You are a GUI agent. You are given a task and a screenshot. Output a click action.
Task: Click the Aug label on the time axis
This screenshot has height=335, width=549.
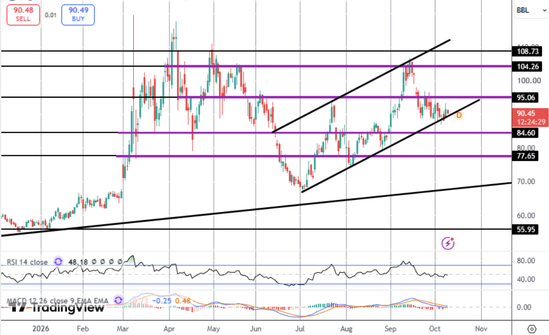pyautogui.click(x=346, y=329)
